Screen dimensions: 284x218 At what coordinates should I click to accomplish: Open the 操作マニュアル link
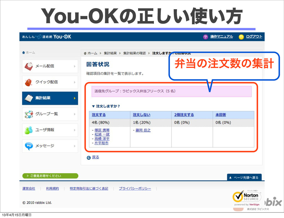point(222,37)
